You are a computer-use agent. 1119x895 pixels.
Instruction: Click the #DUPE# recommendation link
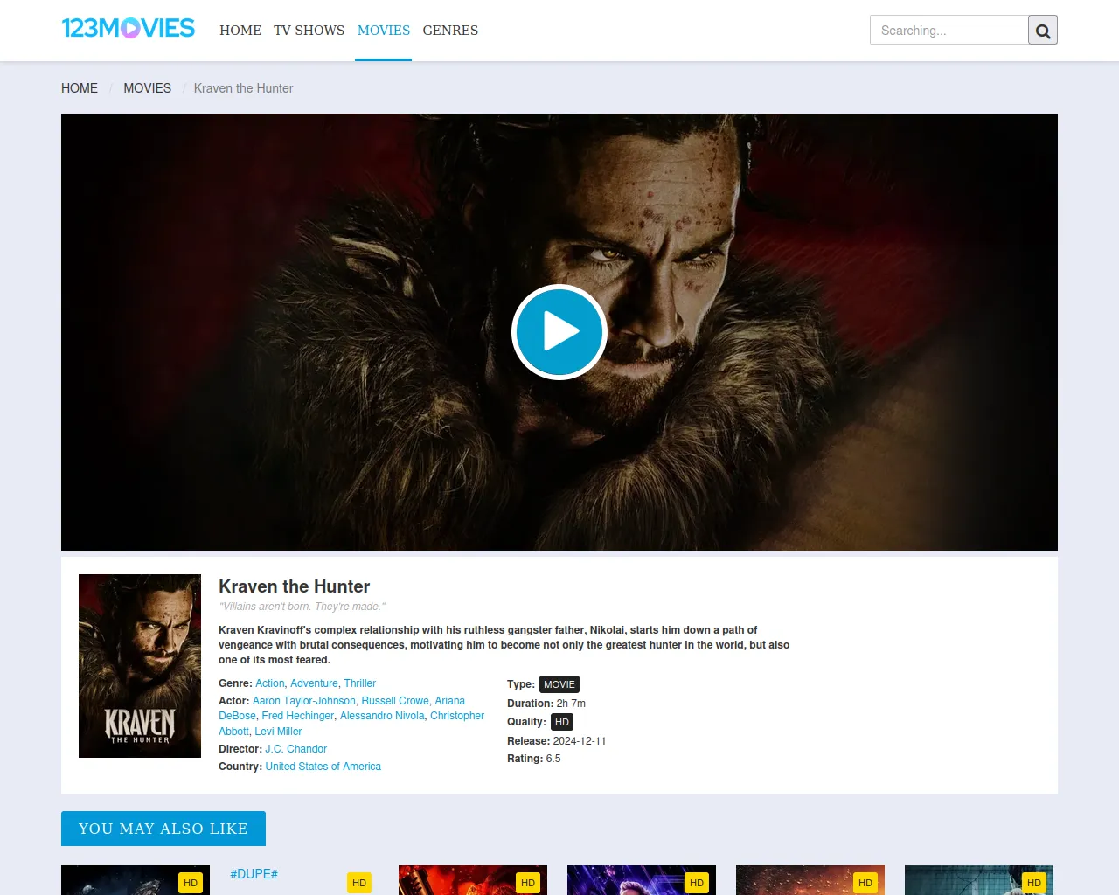(254, 874)
